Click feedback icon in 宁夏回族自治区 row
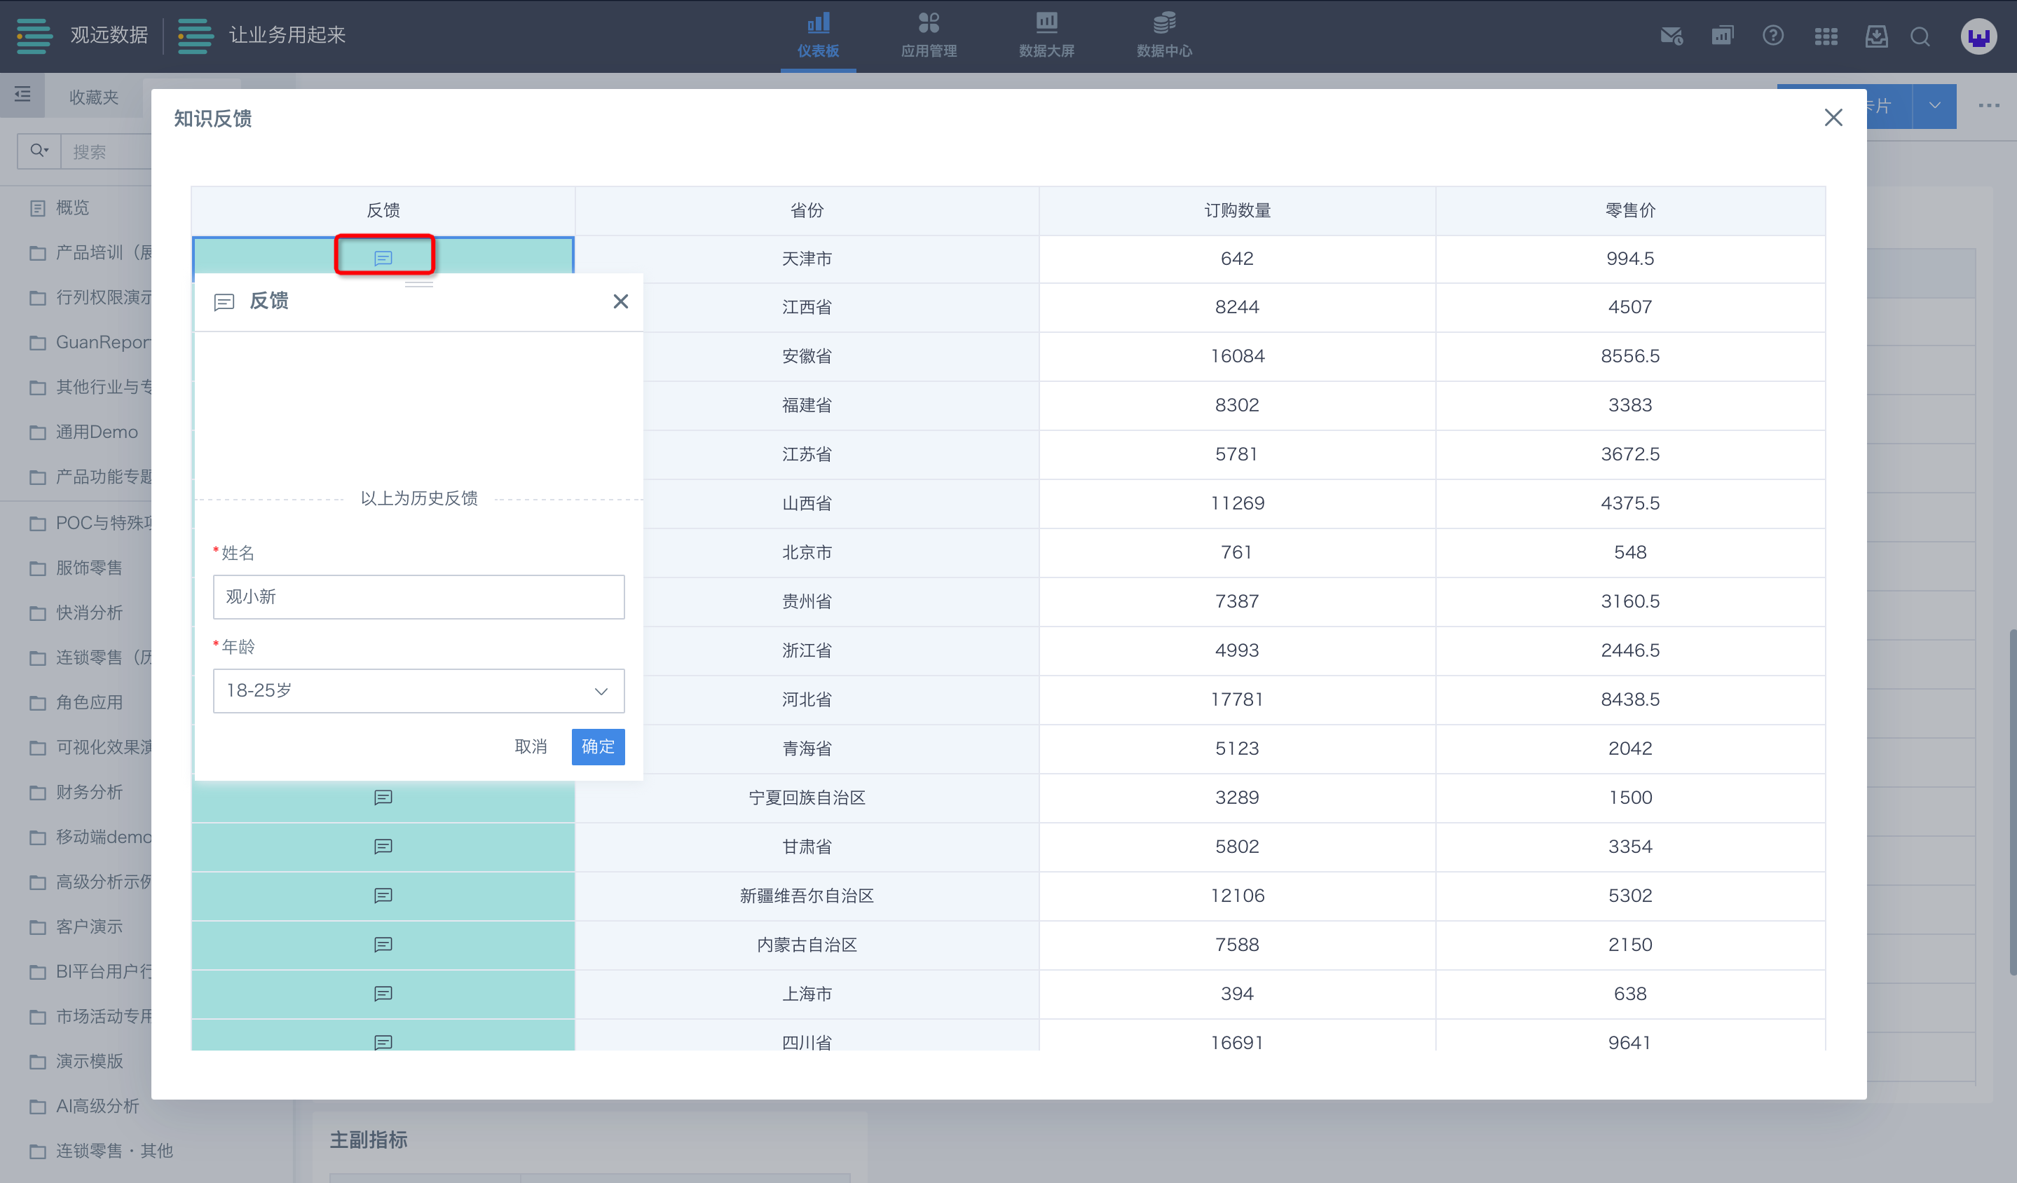 [383, 798]
